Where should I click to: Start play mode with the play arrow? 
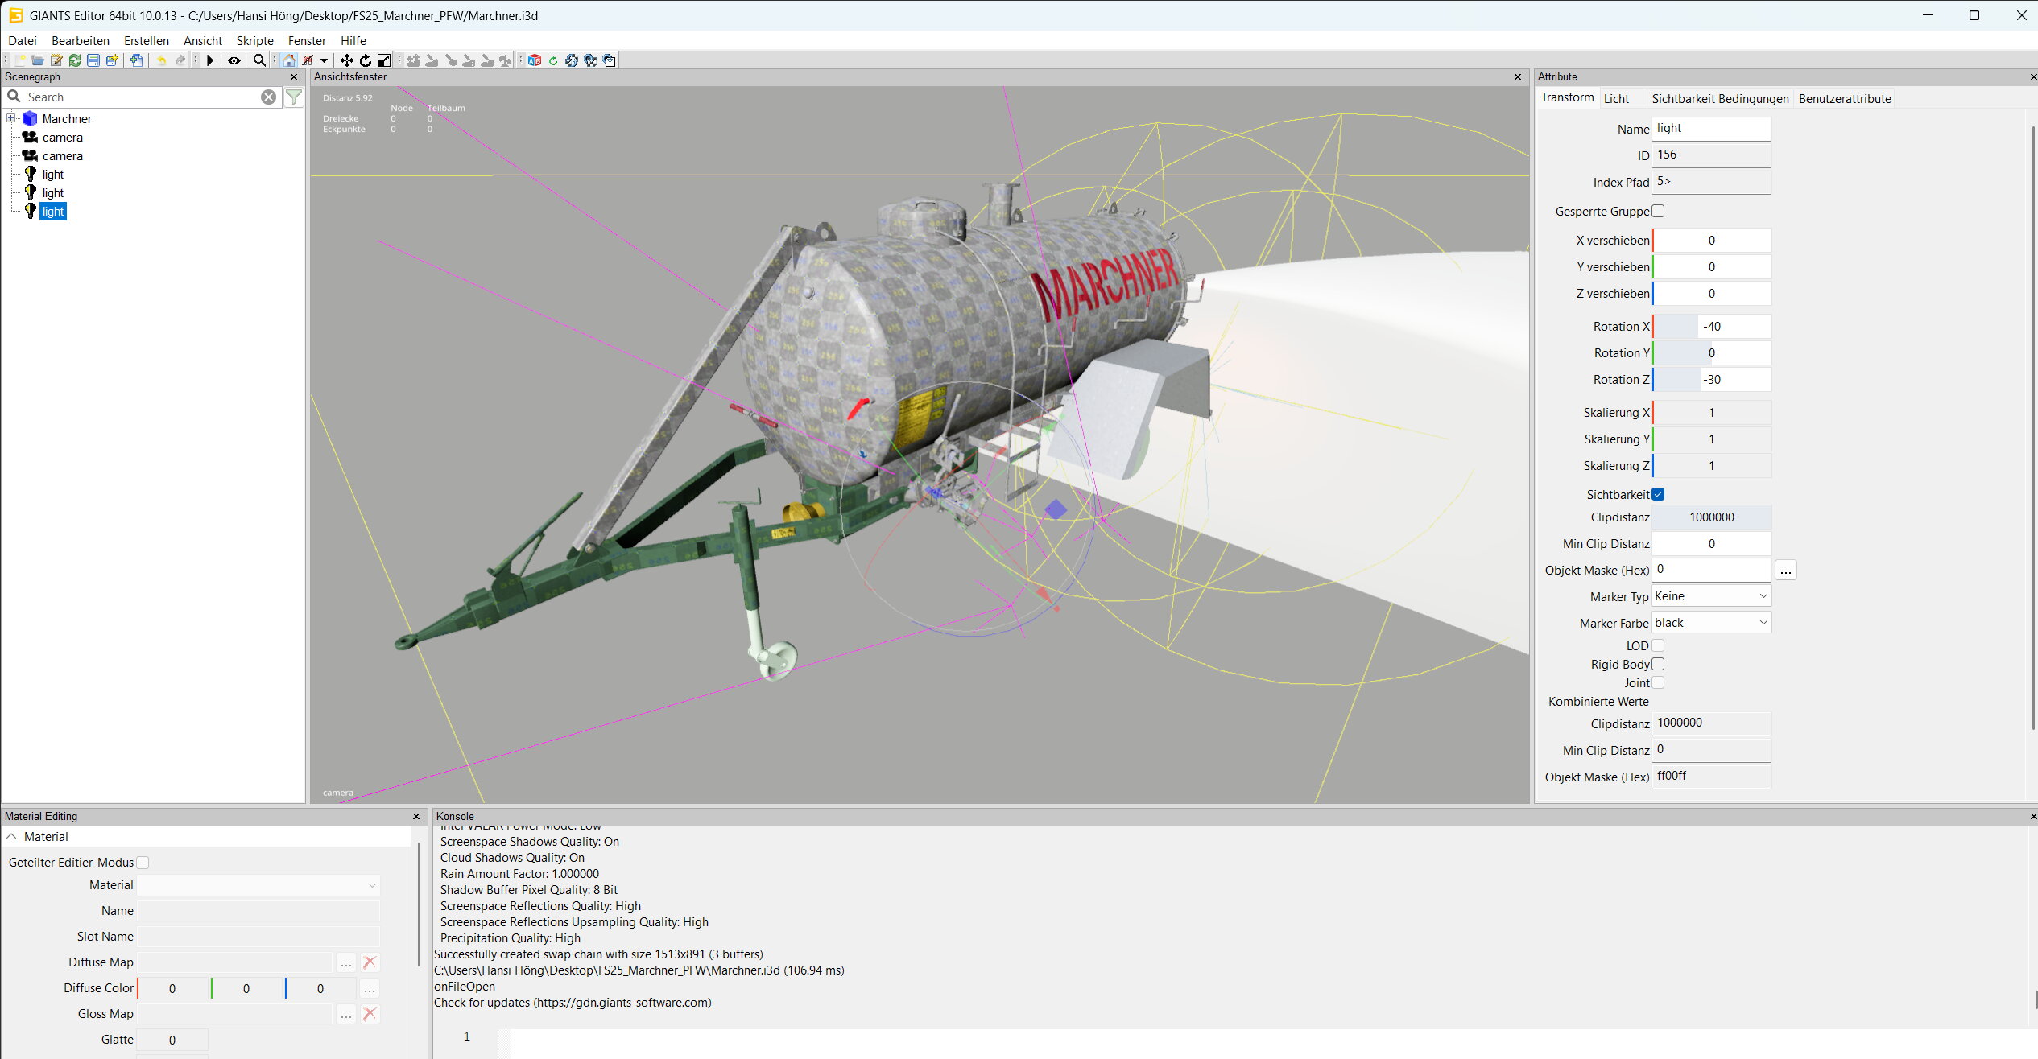210,60
